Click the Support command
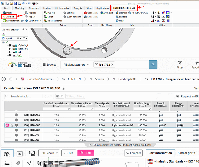 tap(121, 17)
